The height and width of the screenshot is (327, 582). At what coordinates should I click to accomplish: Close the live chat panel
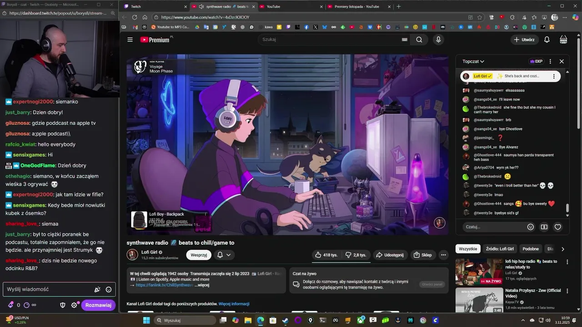562,61
